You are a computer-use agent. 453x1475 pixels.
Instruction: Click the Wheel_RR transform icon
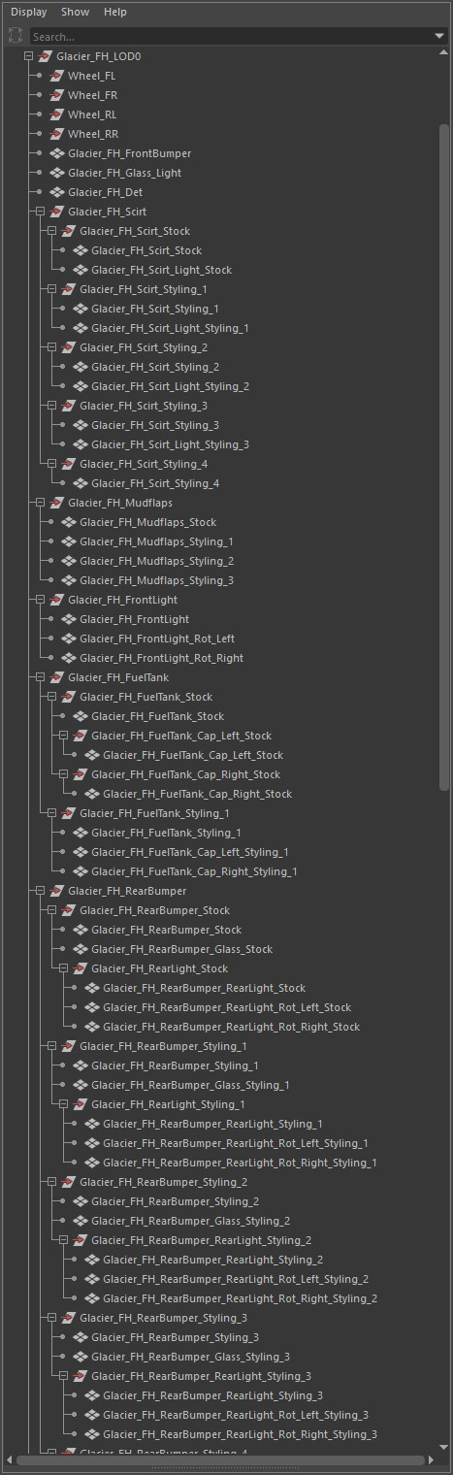56,134
